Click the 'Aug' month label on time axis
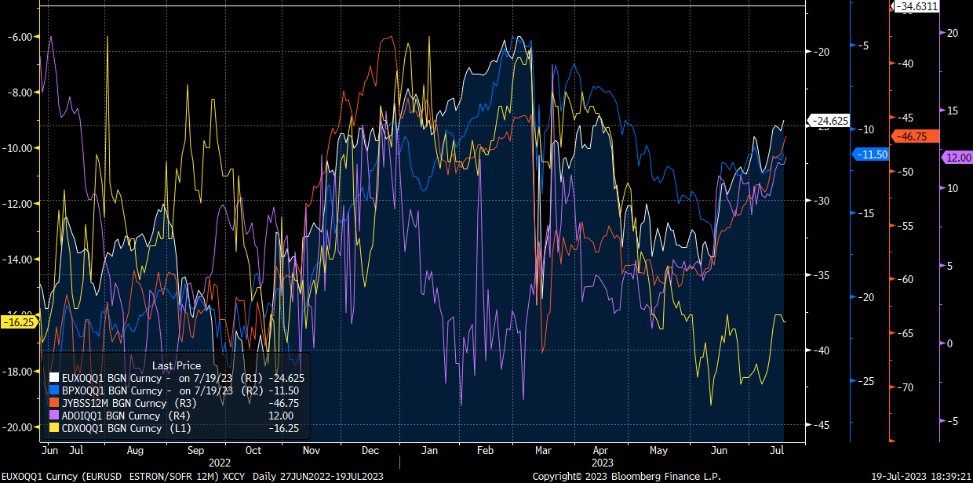 click(x=134, y=451)
